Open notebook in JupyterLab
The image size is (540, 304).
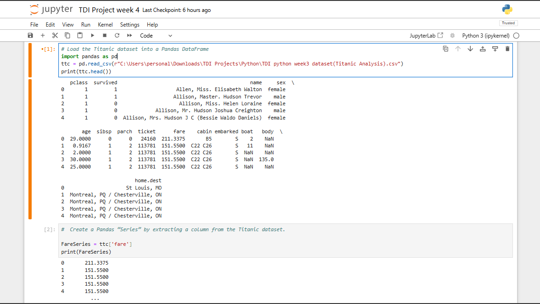point(426,36)
